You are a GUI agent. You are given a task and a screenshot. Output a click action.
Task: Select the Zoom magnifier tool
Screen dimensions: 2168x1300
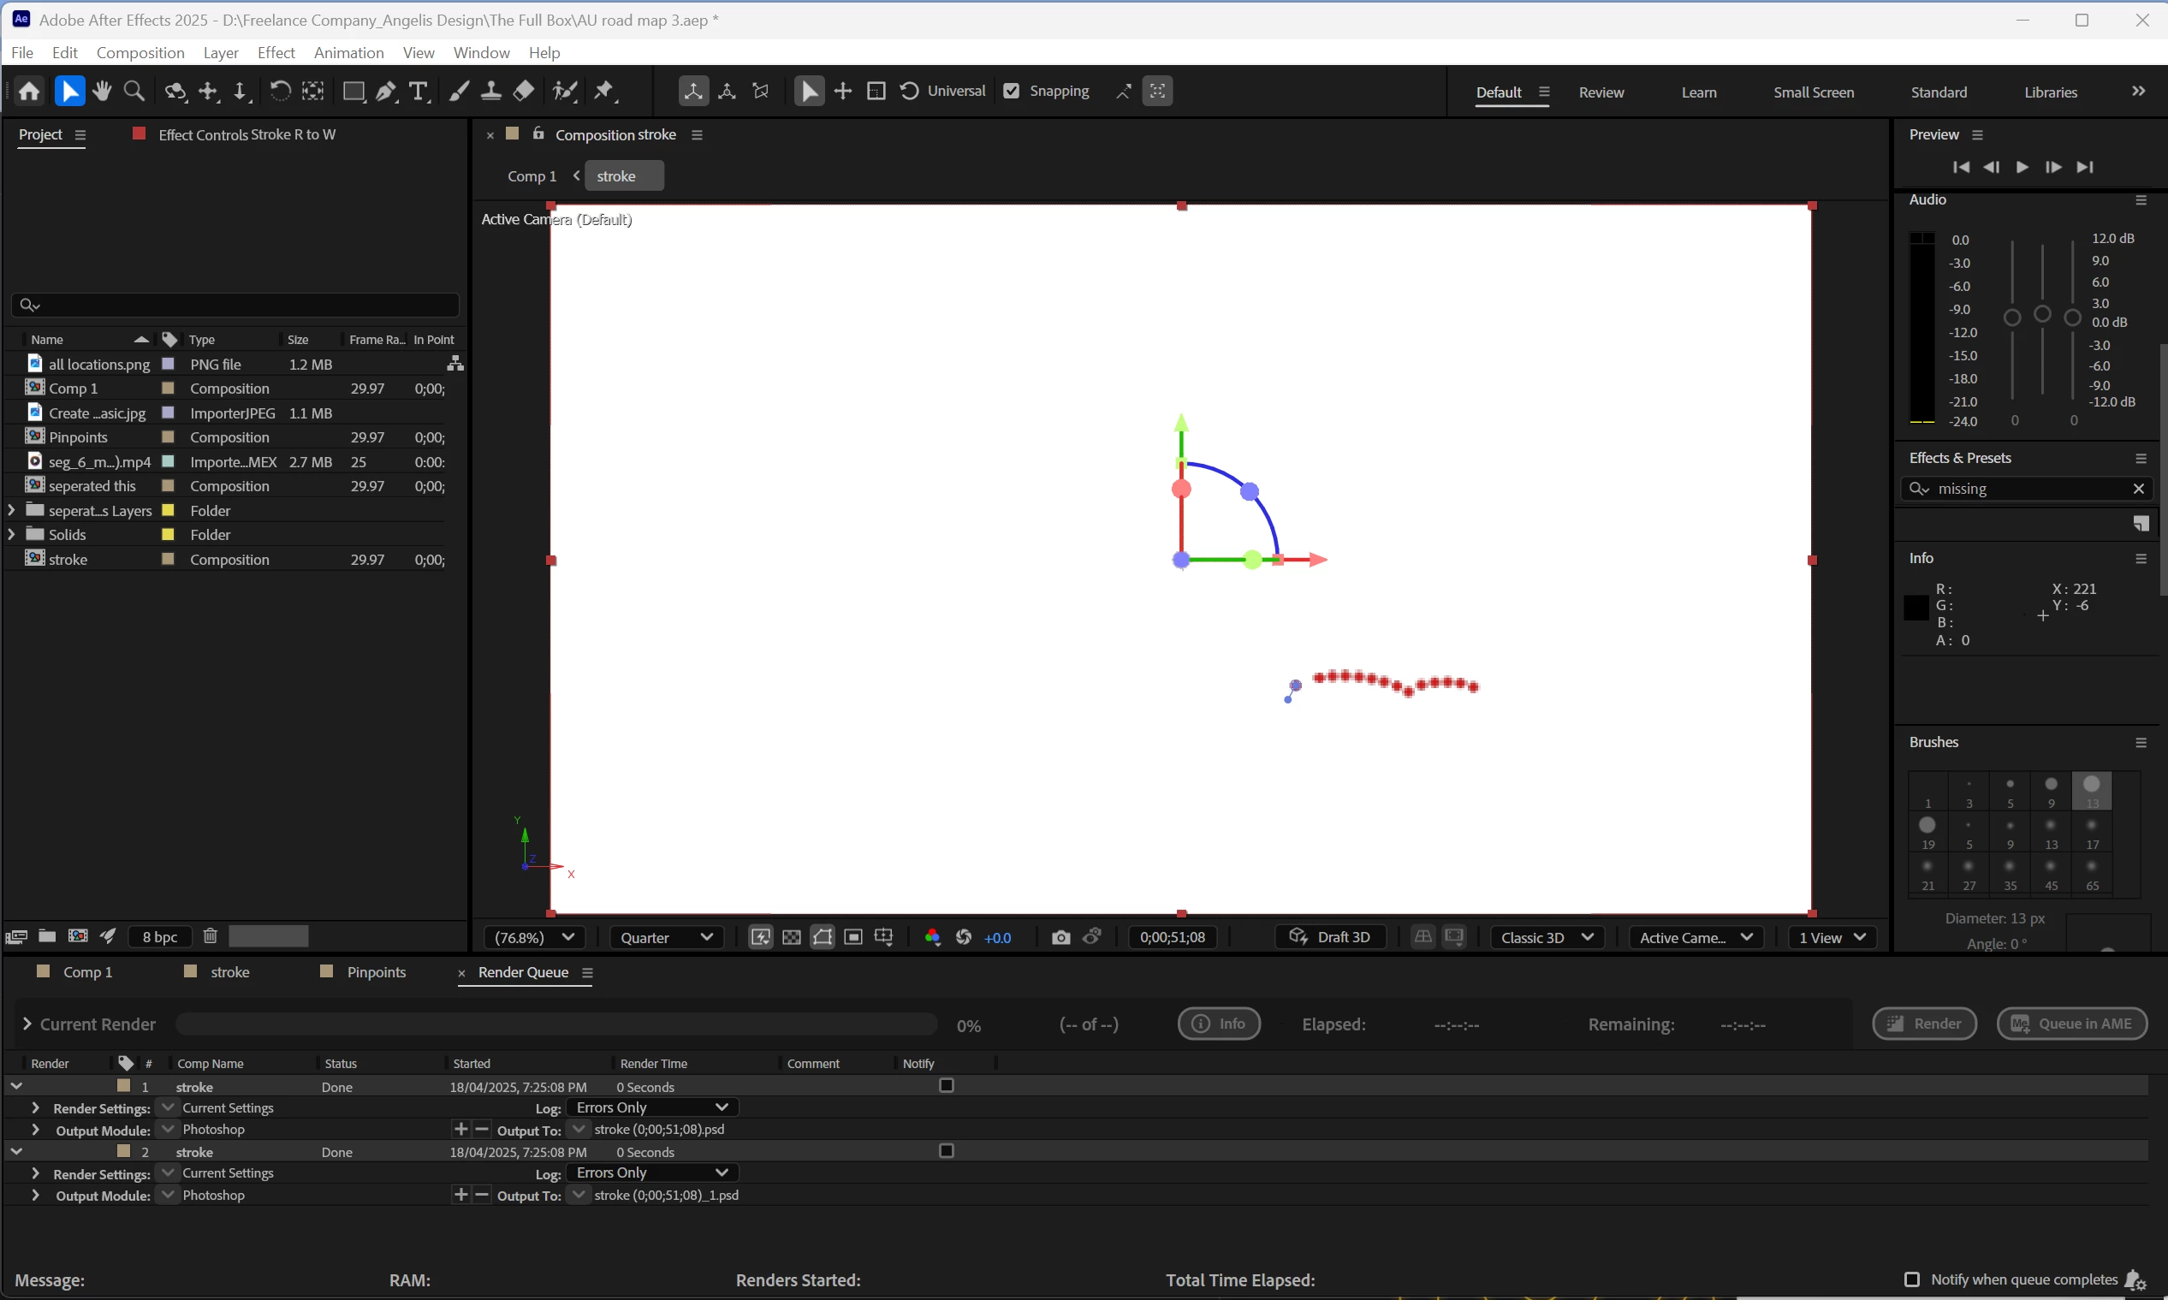coord(134,91)
